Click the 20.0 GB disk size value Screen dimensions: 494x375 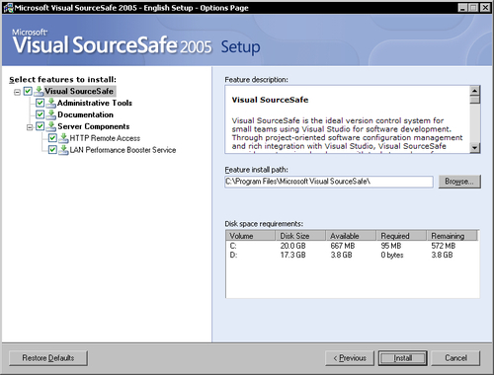tap(292, 246)
